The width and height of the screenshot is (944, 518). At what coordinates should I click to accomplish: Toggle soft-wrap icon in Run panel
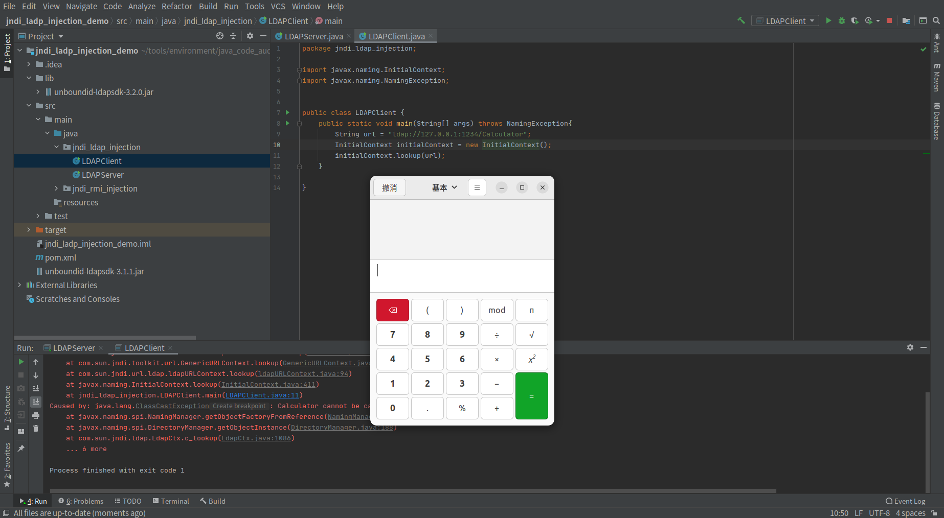click(x=36, y=388)
